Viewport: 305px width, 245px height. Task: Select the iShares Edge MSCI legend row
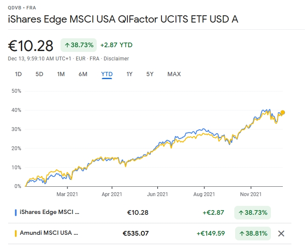click(48, 212)
